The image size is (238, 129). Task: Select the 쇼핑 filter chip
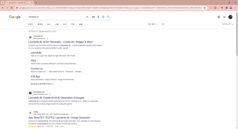(57, 24)
